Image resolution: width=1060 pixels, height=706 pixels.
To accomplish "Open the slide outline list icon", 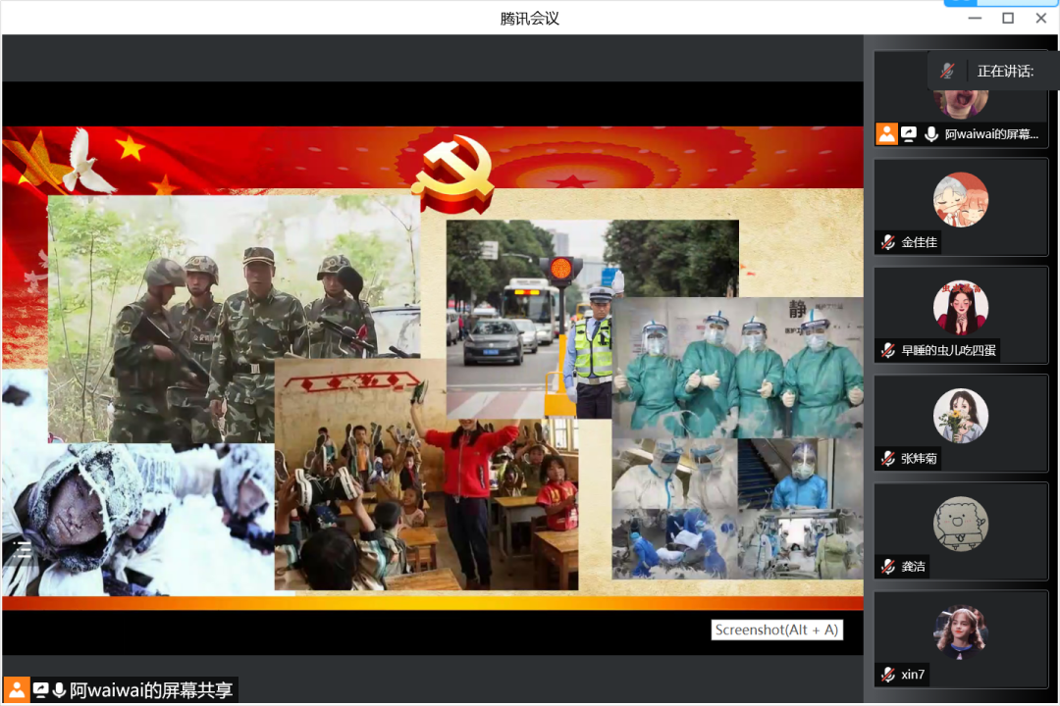I will (24, 549).
